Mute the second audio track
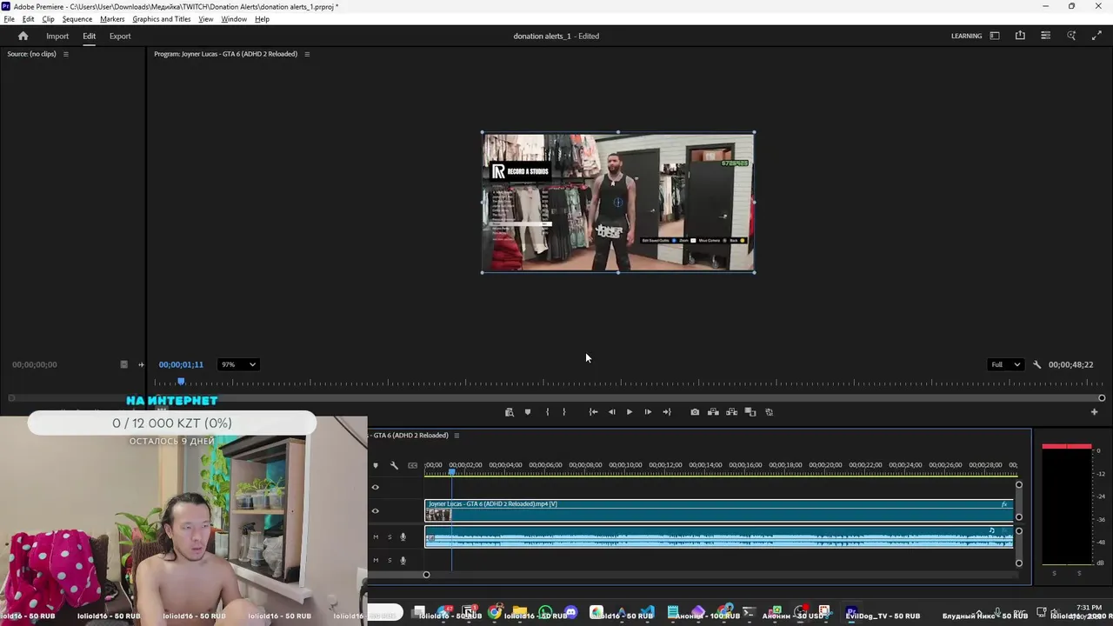 point(376,561)
